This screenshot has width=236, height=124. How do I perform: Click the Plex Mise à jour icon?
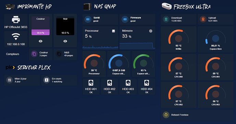tap(10, 80)
